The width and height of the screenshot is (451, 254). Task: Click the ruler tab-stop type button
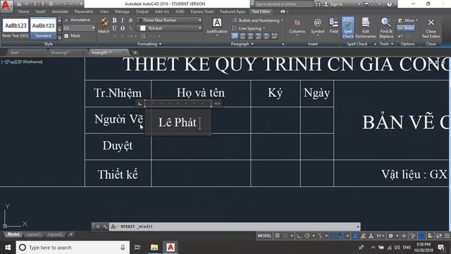(140, 104)
